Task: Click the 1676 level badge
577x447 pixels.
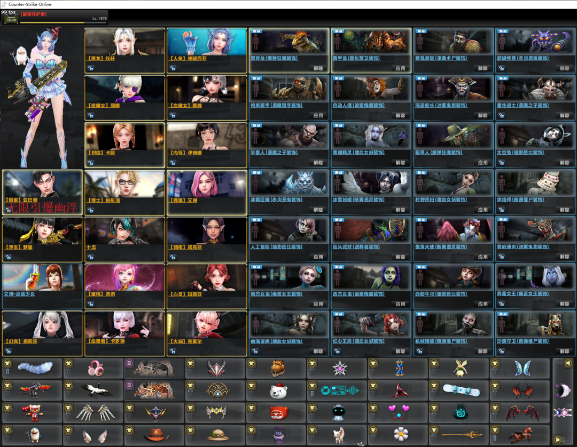Action: coord(11,19)
